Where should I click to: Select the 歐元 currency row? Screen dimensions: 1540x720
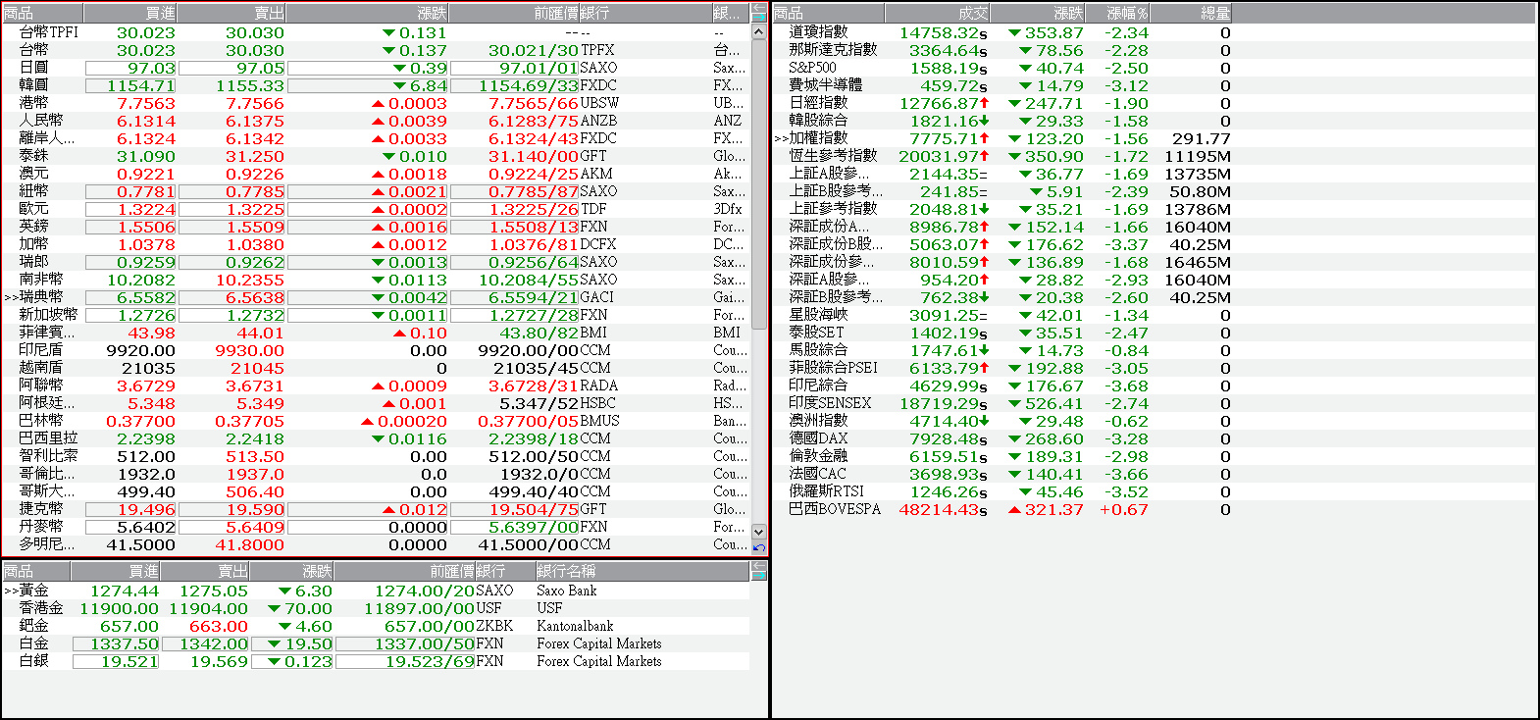pyautogui.click(x=376, y=209)
